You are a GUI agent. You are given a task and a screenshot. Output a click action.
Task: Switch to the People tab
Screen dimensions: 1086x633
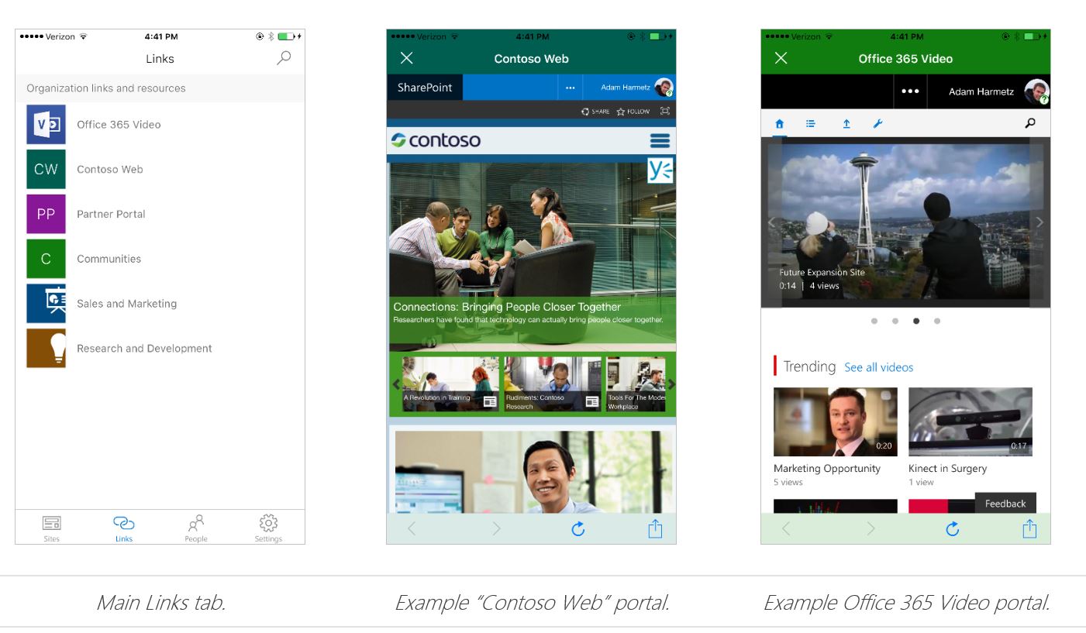[x=196, y=528]
